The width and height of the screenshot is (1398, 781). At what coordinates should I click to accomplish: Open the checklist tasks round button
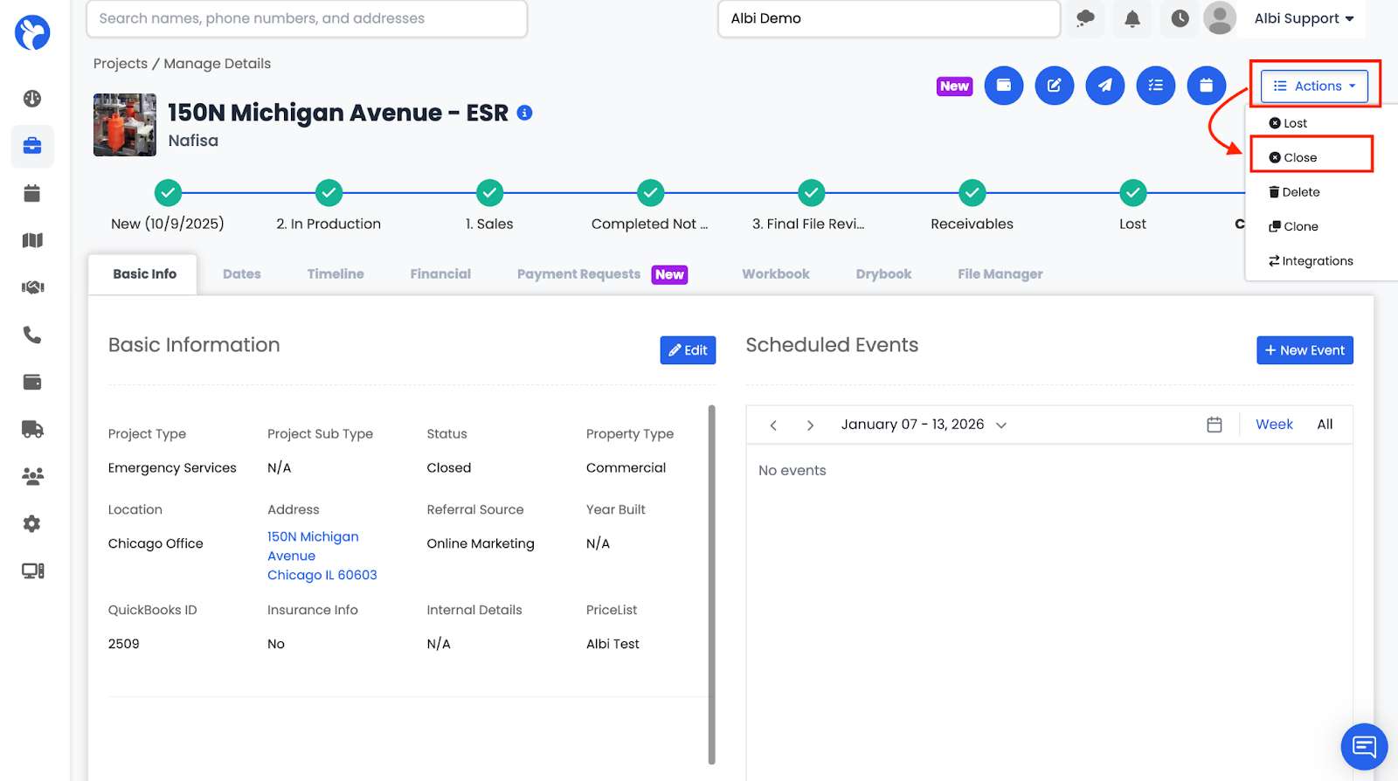point(1155,86)
